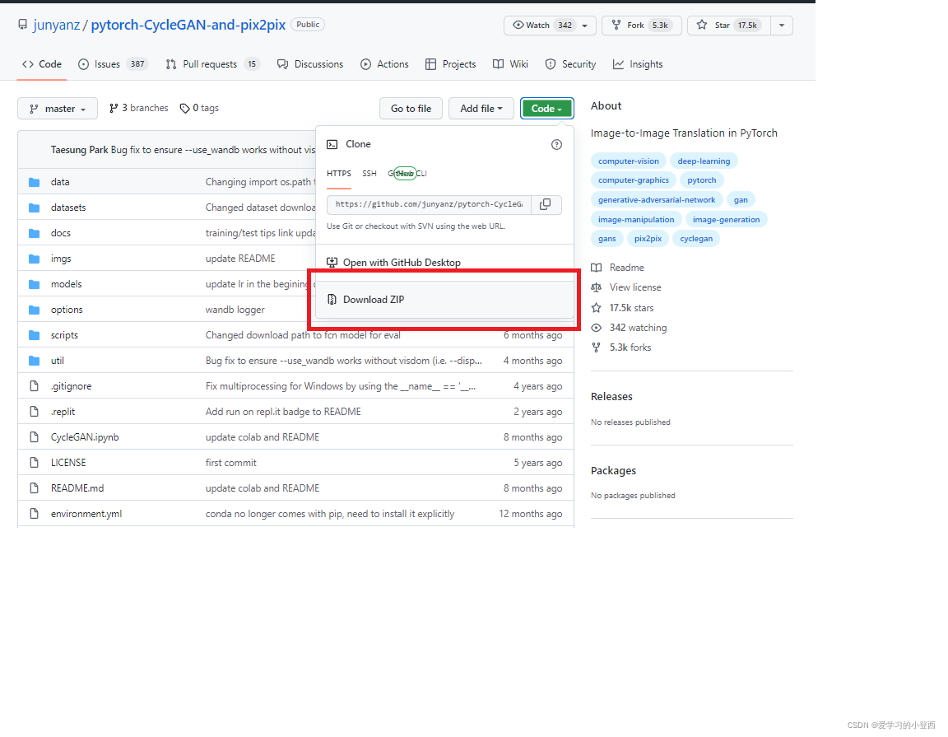
Task: Click the image-manipulation topic tag
Action: (636, 220)
